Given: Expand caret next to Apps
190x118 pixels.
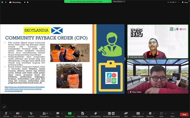Looking at the screenshot, I should pos(165,113).
